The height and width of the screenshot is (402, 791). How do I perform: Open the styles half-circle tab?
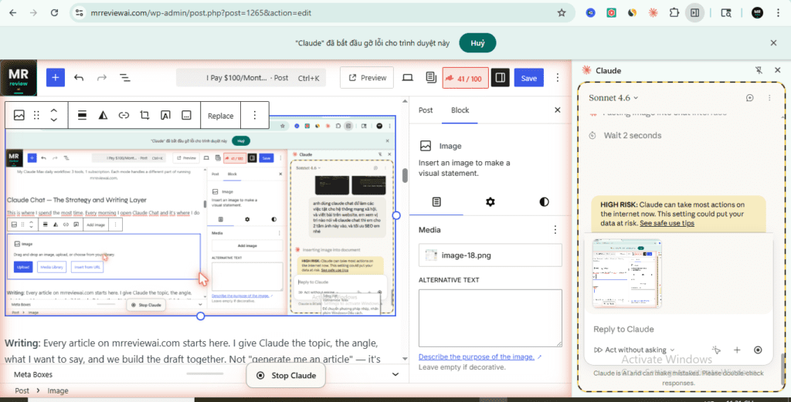[544, 202]
